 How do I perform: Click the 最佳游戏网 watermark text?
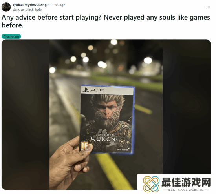point(186,182)
